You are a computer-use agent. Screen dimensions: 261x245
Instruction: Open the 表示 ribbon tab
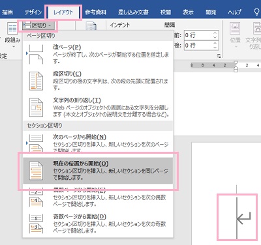pyautogui.click(x=188, y=12)
